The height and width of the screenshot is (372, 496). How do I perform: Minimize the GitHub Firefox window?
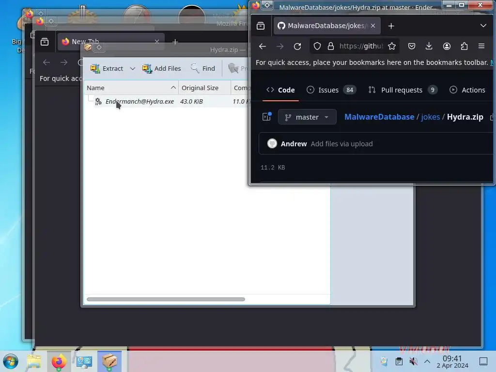[x=449, y=5]
